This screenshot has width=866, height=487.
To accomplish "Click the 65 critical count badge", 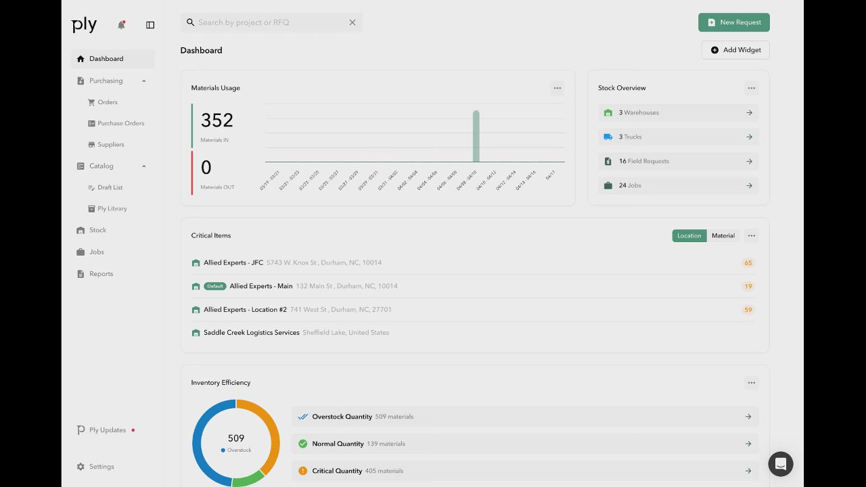I will pyautogui.click(x=748, y=263).
